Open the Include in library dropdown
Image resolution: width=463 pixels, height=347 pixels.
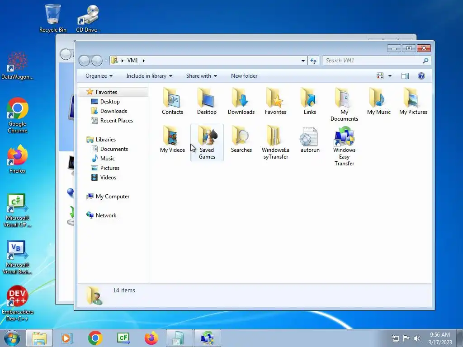click(x=149, y=76)
